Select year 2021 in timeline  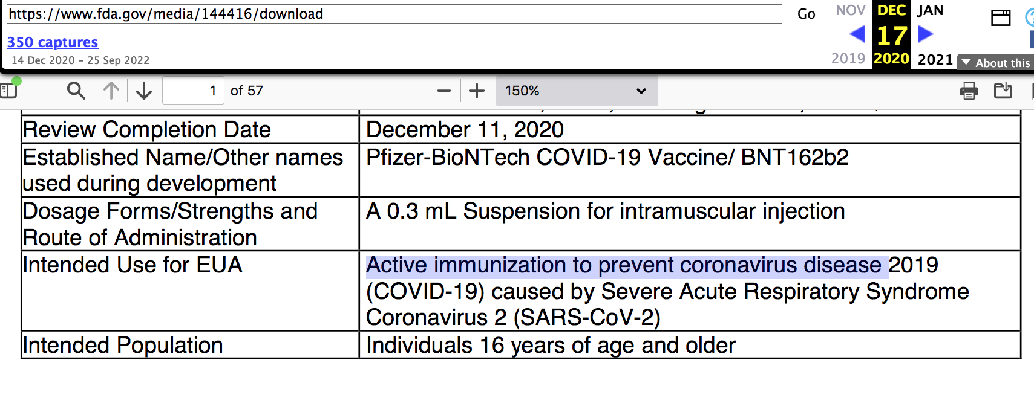935,59
